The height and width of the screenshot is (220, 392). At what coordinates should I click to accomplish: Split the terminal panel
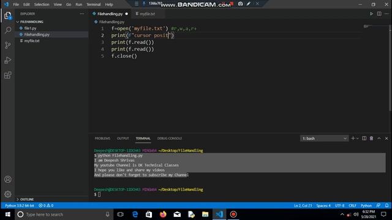[364, 138]
